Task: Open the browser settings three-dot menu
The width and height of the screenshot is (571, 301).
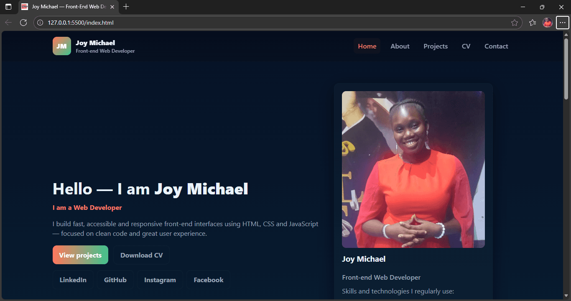Action: click(x=563, y=23)
